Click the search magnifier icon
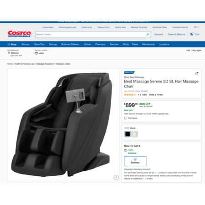205x205 pixels. [148, 34]
